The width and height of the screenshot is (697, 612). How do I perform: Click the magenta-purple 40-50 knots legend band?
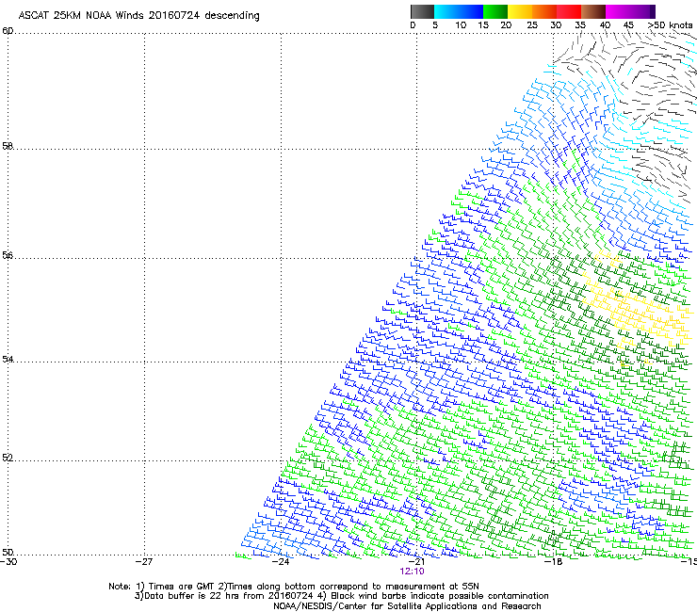[630, 11]
